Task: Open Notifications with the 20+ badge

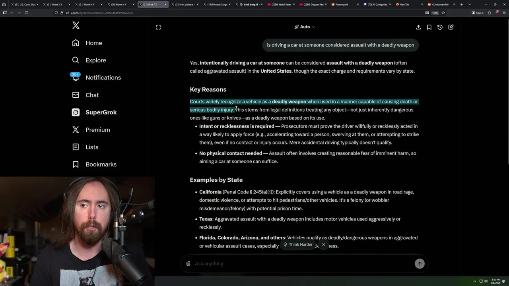Action: [96, 77]
